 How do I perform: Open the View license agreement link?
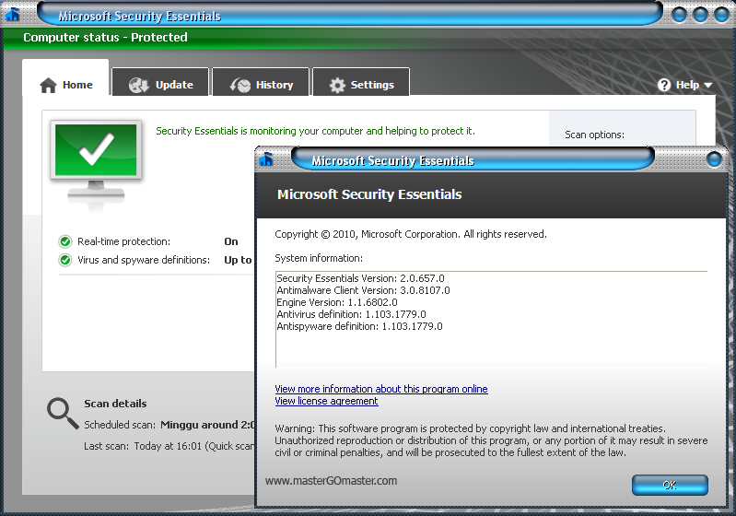[x=326, y=401]
